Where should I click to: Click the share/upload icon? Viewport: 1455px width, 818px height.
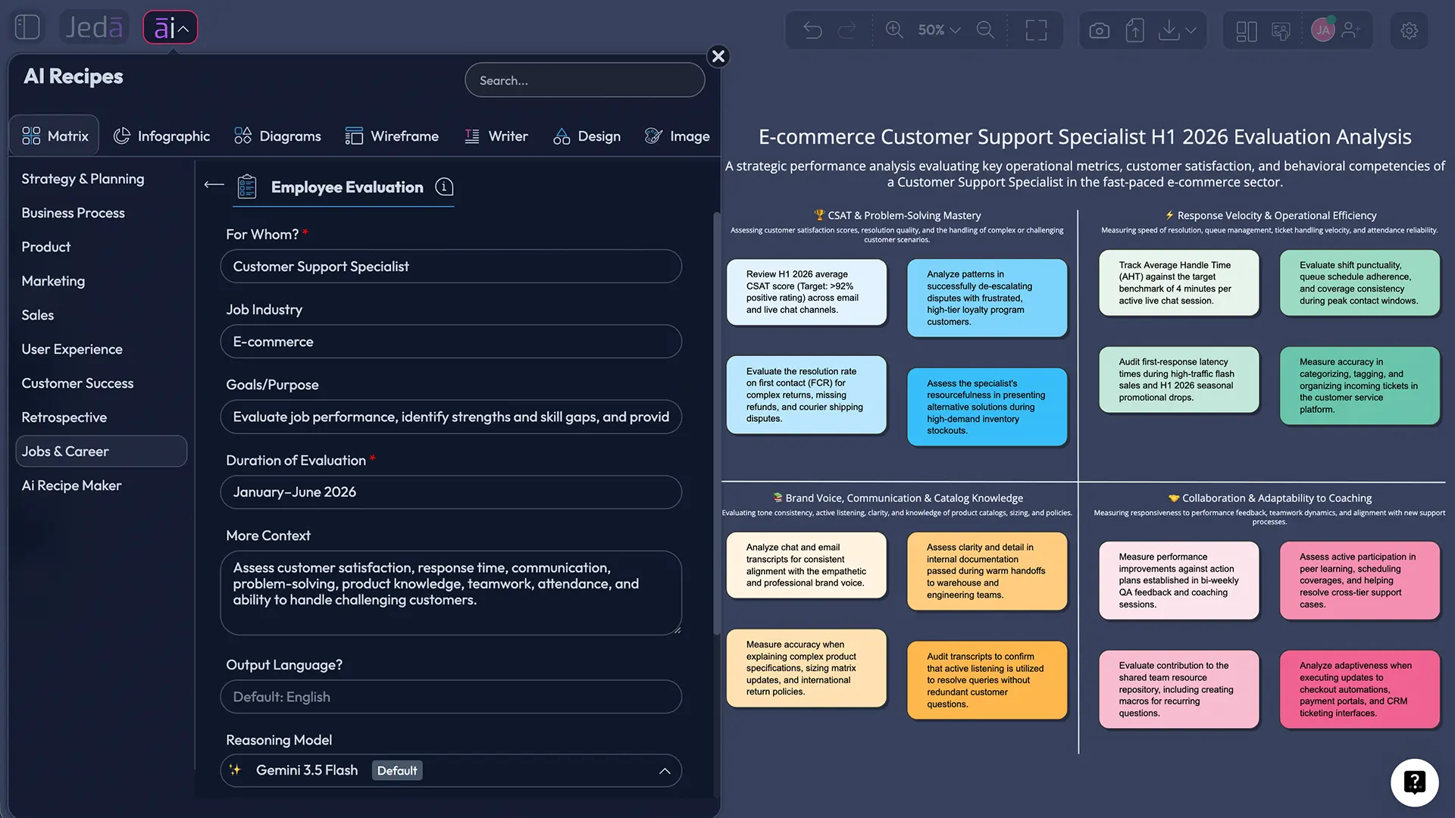click(1134, 30)
